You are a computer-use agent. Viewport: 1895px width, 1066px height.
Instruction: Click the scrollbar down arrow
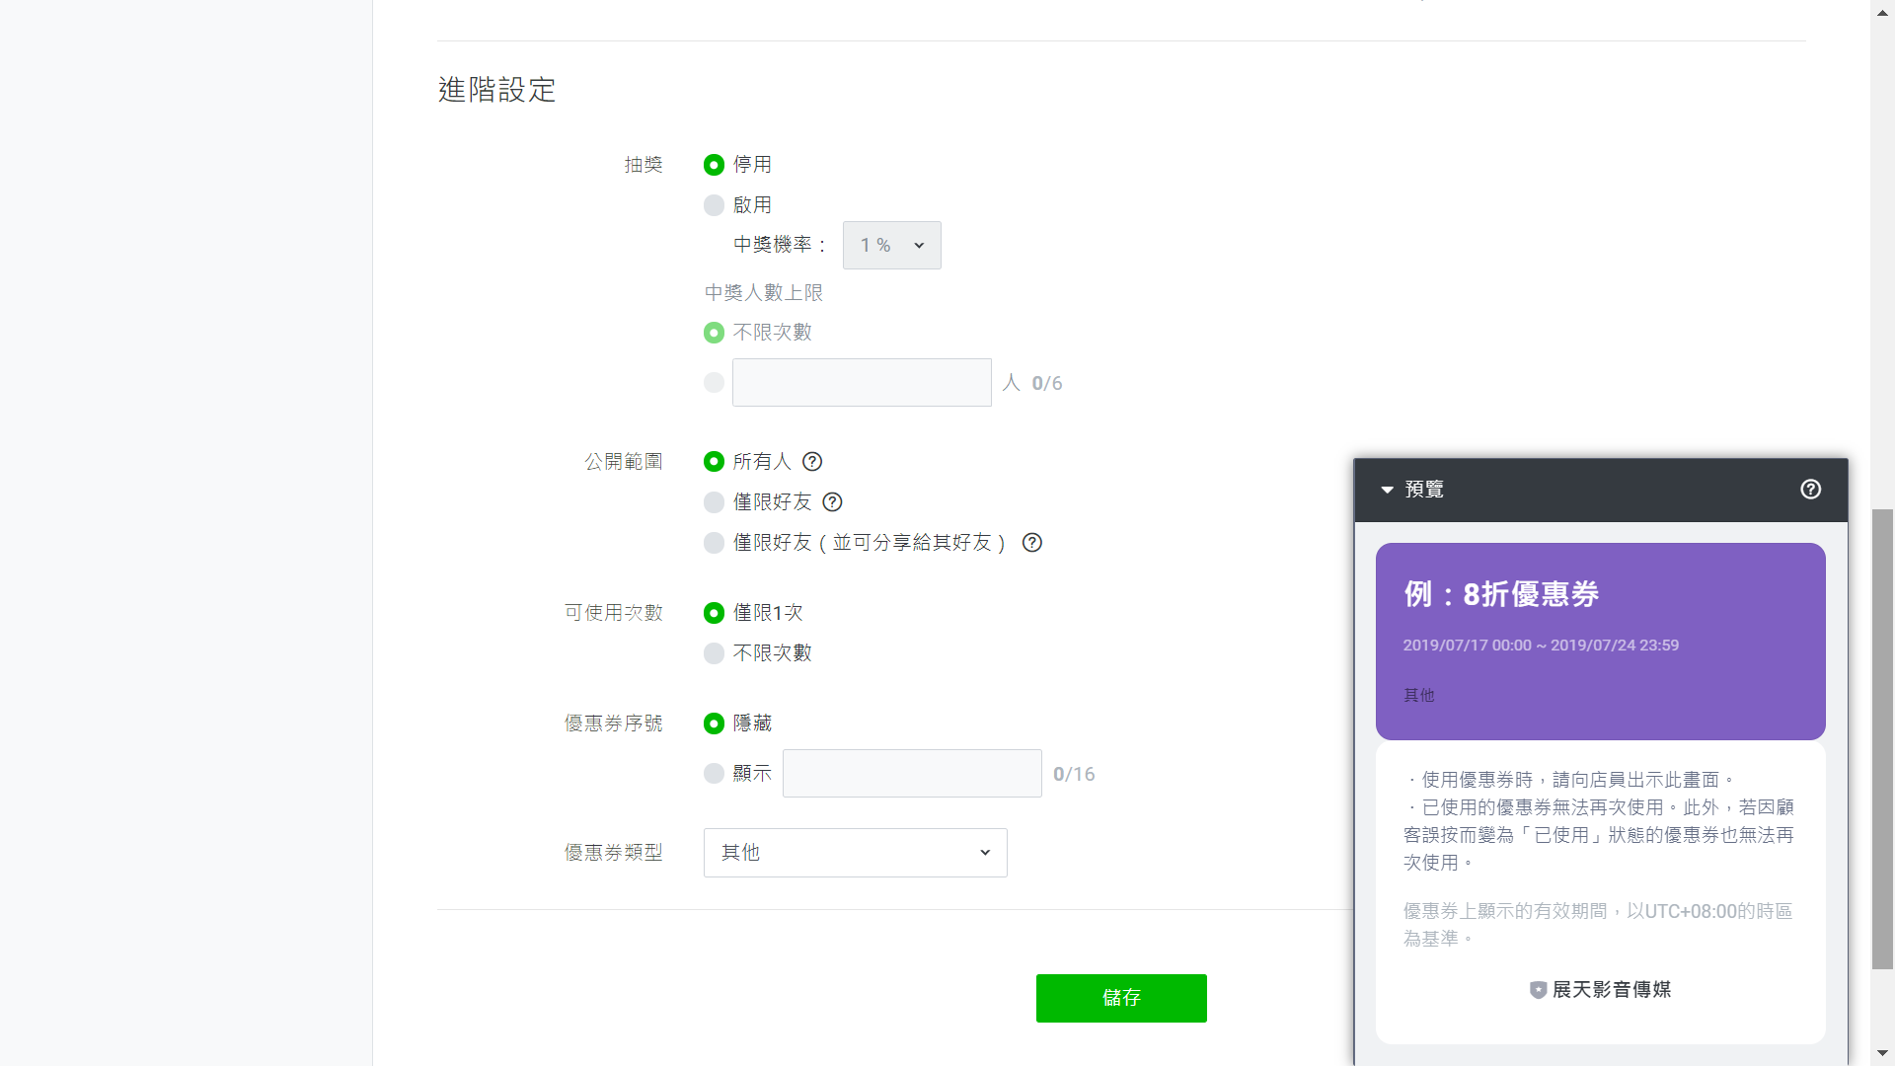[x=1882, y=1054]
